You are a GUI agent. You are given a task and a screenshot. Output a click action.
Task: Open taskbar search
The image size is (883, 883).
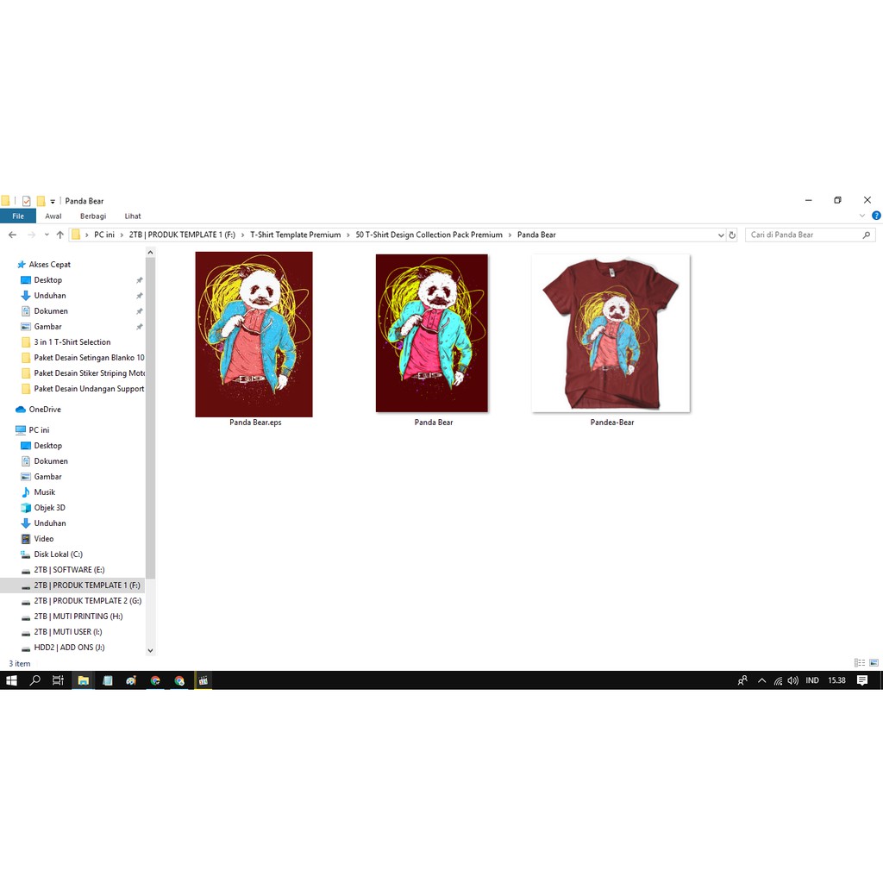click(34, 680)
